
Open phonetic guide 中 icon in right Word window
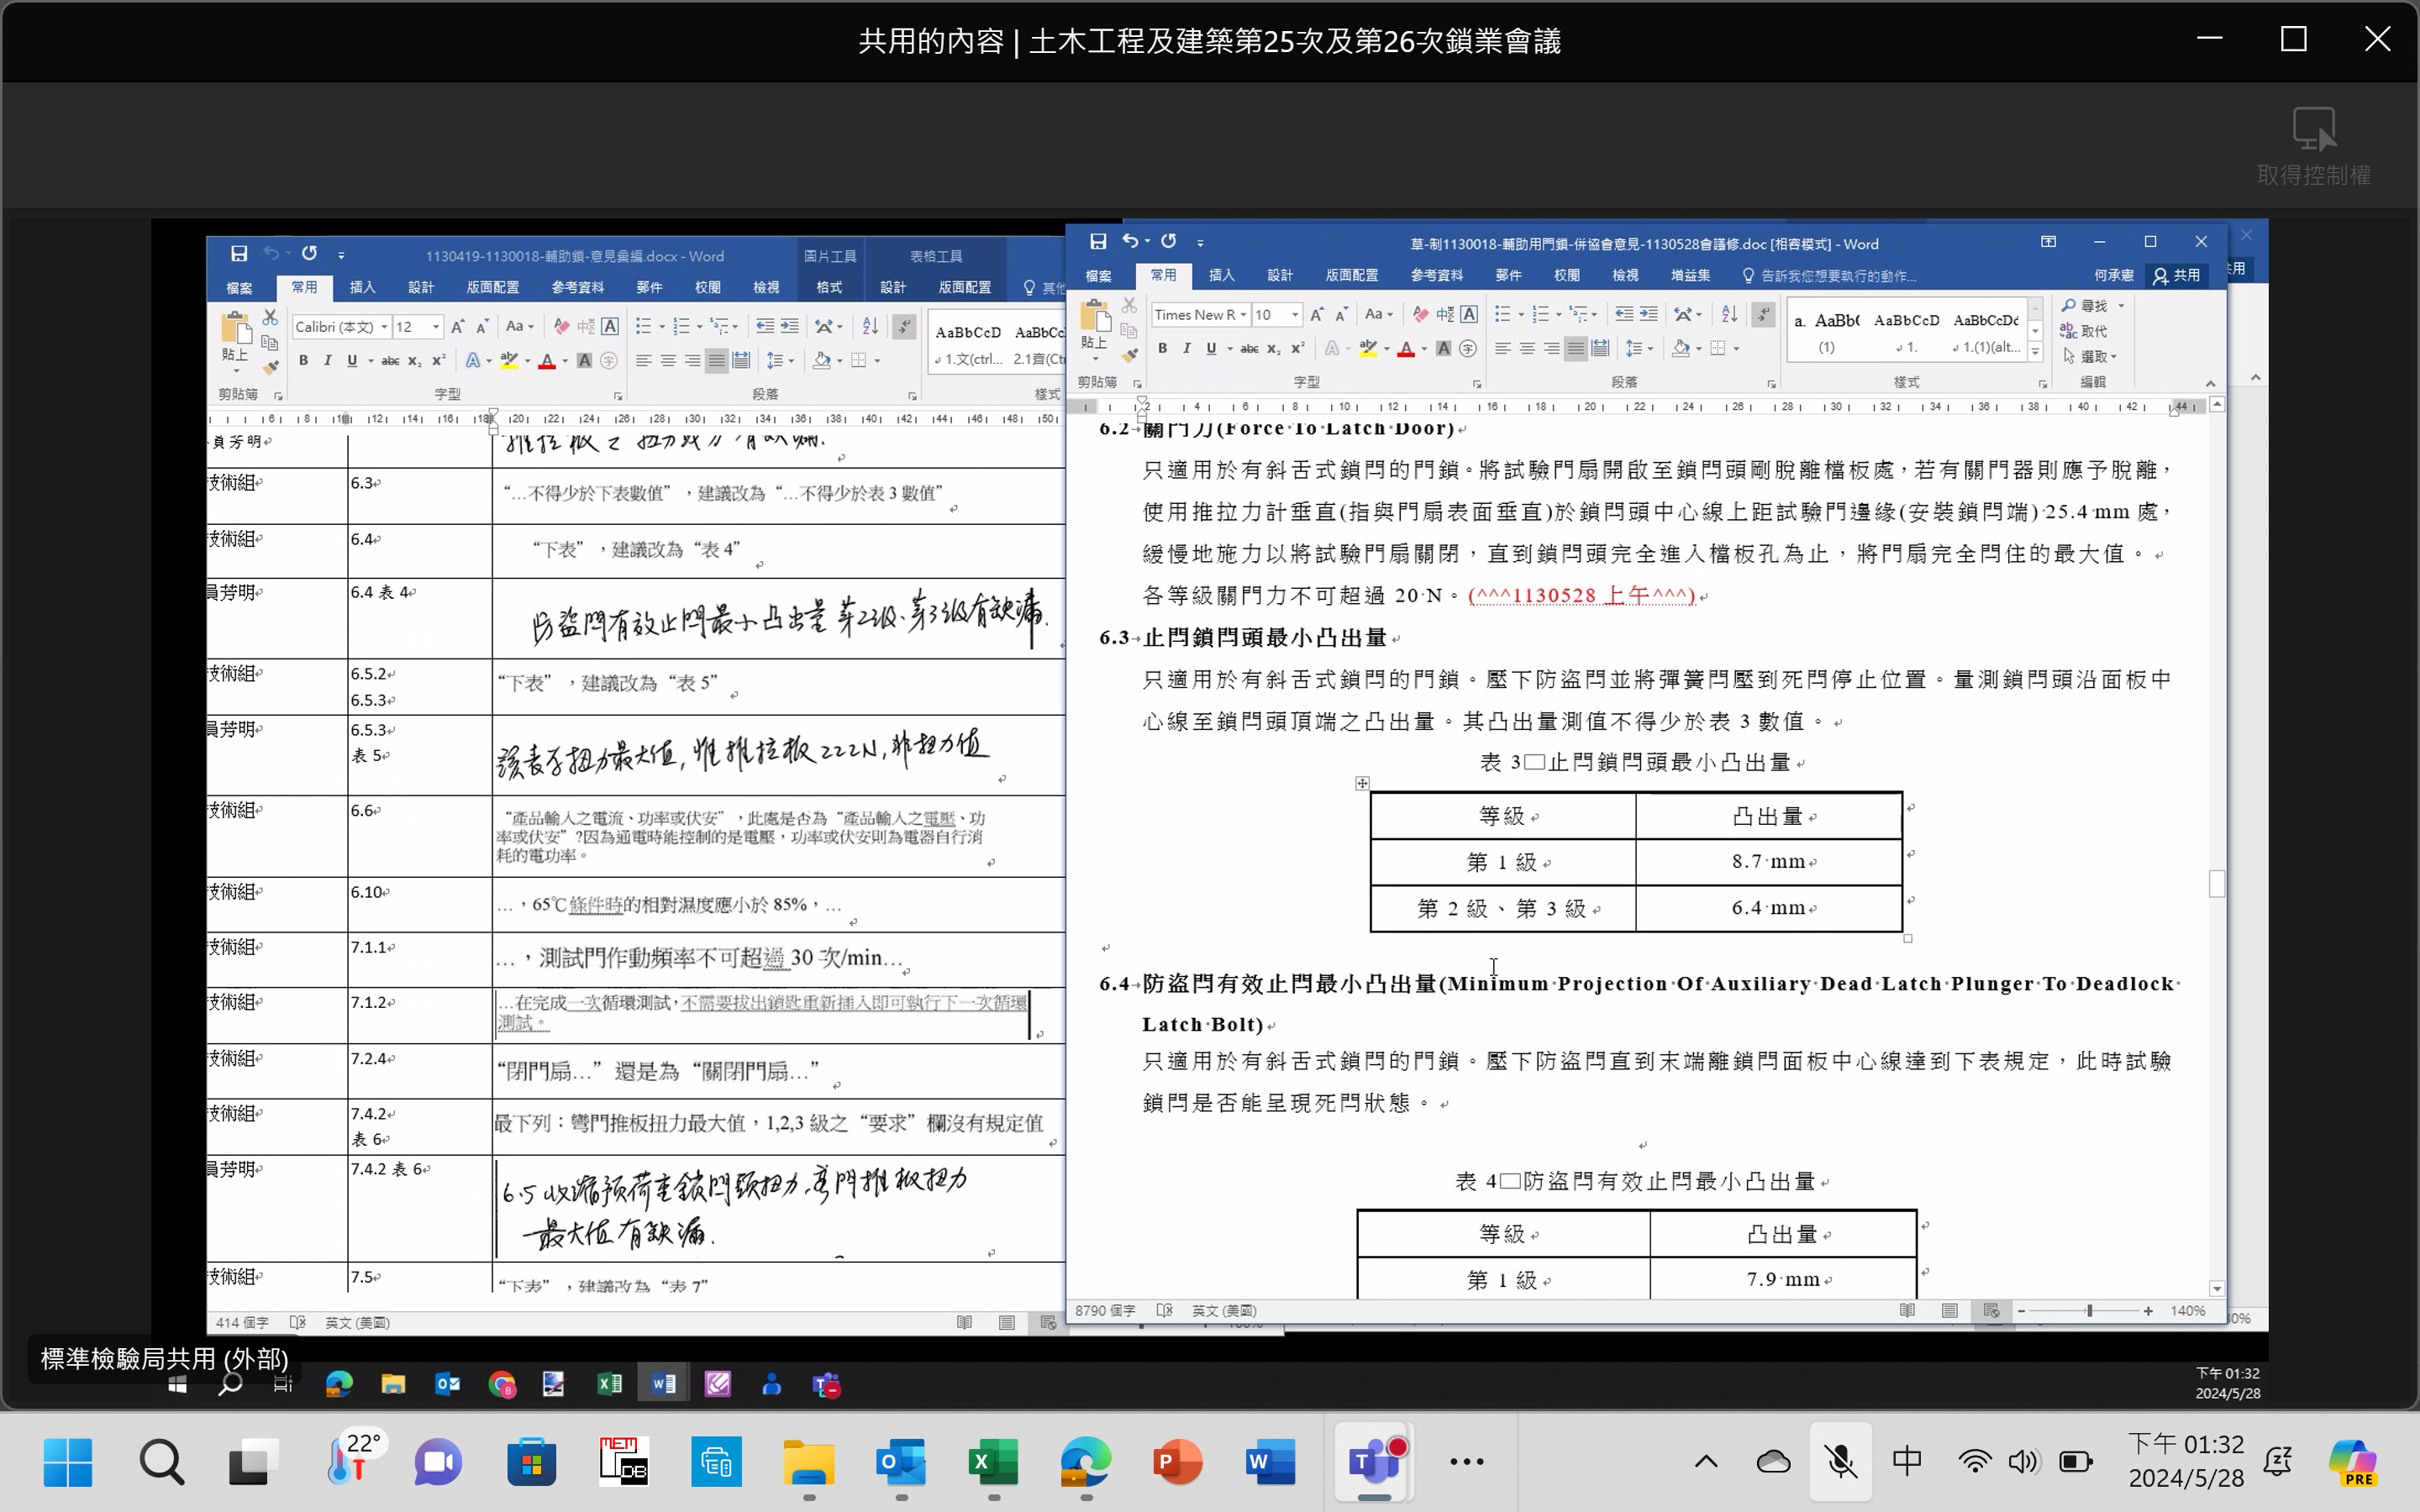pyautogui.click(x=1445, y=314)
